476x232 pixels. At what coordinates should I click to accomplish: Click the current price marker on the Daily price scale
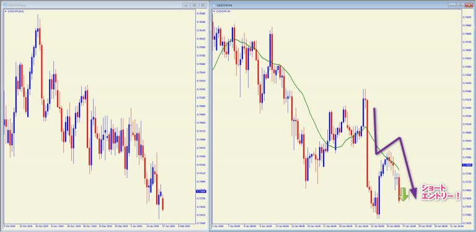click(201, 191)
